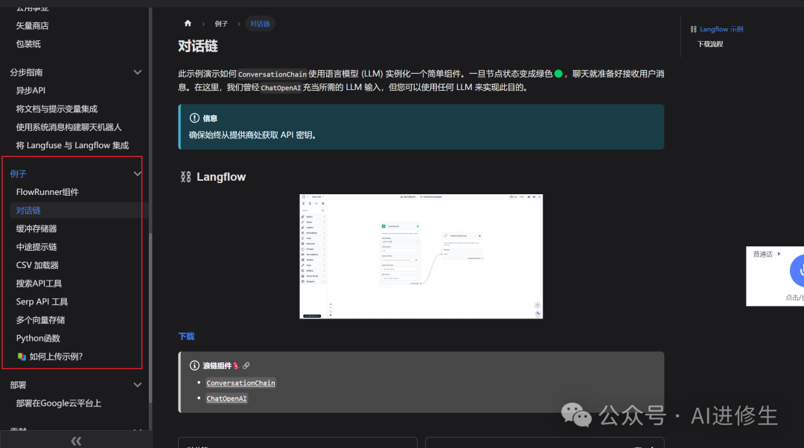Open CSV 加载器 sidebar page
Screen dimensions: 804x448
coord(37,265)
